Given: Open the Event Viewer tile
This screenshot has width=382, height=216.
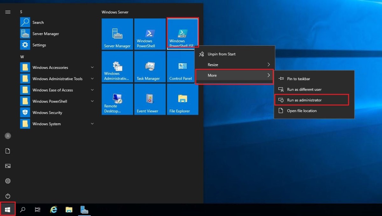Looking at the screenshot, I should click(150, 99).
